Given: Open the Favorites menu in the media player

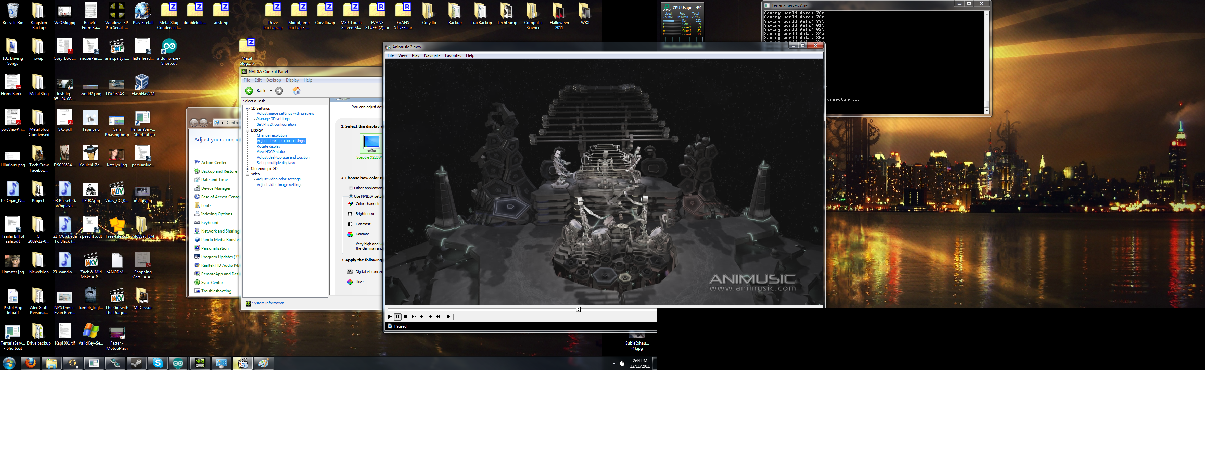Looking at the screenshot, I should 453,56.
